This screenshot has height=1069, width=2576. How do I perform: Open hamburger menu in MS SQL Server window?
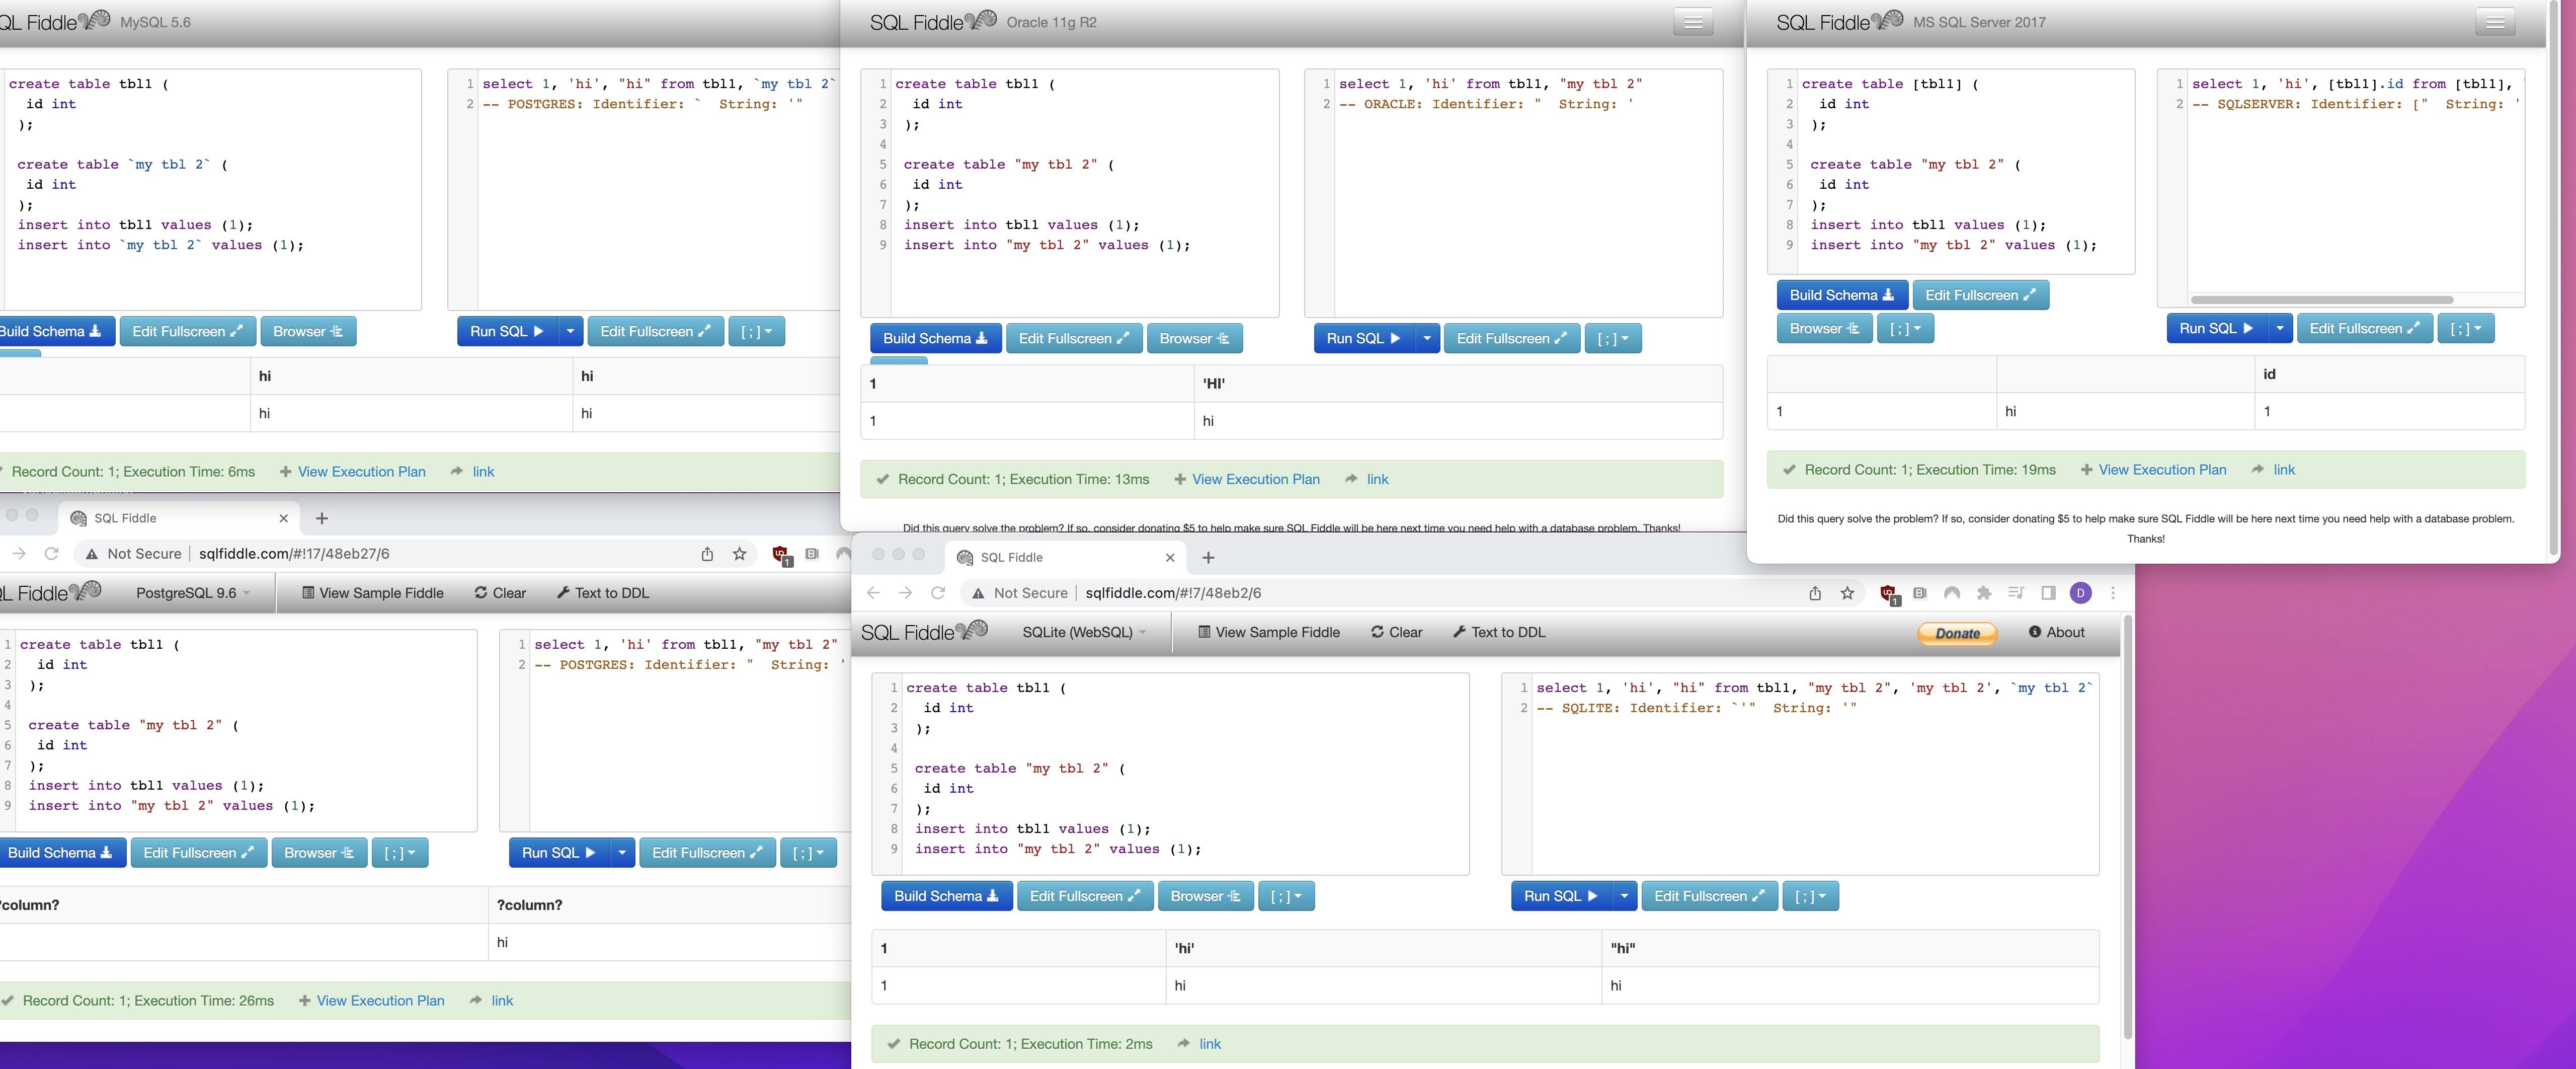2495,22
